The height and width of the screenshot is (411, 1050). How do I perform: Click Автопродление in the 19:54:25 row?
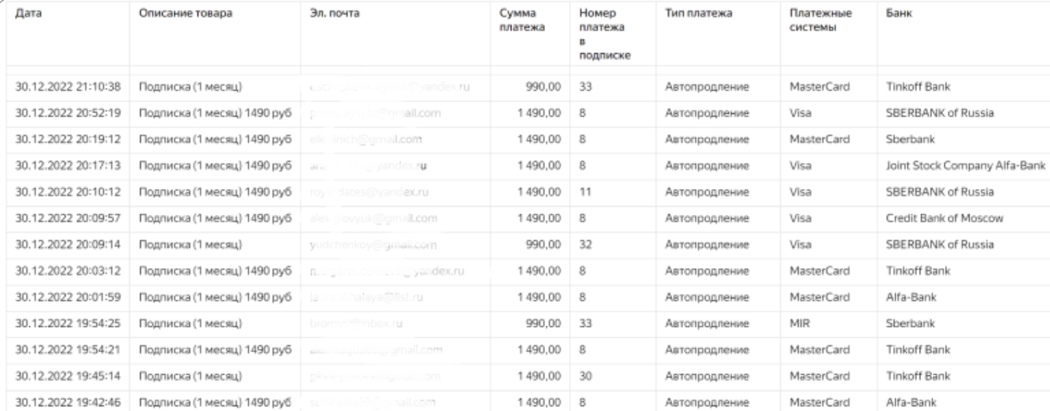pyautogui.click(x=707, y=324)
